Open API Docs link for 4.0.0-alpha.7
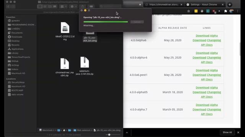 pos(207,114)
